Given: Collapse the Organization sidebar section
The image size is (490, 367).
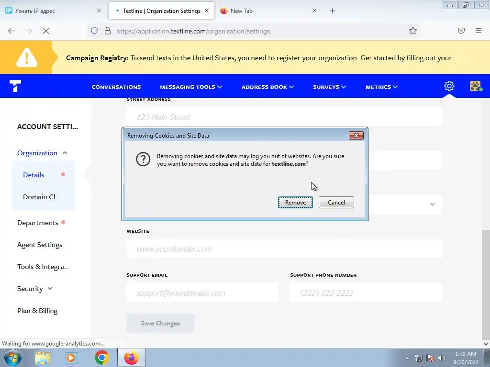Looking at the screenshot, I should 42,153.
